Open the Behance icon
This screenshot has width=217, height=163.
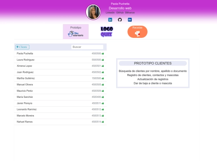click(130, 20)
